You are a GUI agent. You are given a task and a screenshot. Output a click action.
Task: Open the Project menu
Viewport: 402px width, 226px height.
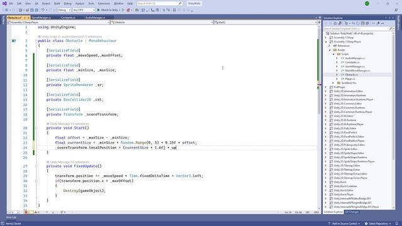46,4
